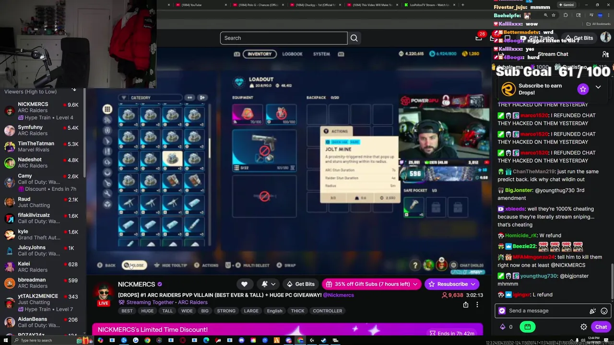Switch to LosPollosTV Stream tab
Image resolution: width=614 pixels, height=345 pixels.
[429, 5]
